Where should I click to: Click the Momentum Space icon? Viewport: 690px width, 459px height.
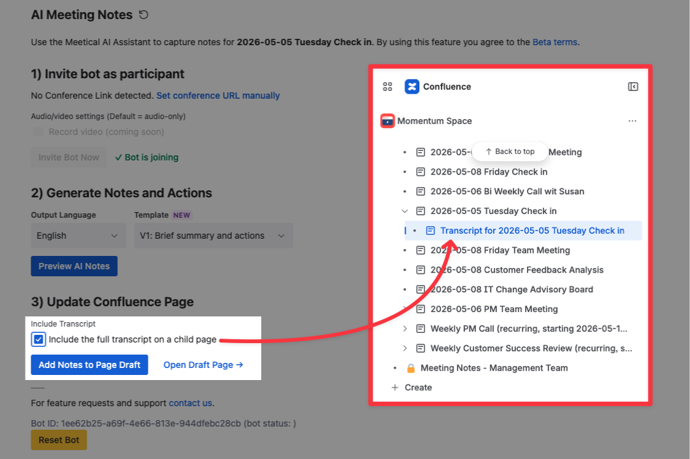click(x=387, y=121)
